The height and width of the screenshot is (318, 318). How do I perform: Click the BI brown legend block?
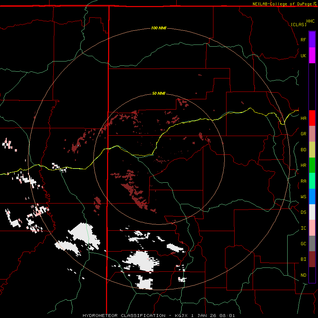pos(312,259)
